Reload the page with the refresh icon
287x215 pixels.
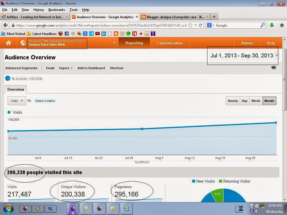coord(201,25)
